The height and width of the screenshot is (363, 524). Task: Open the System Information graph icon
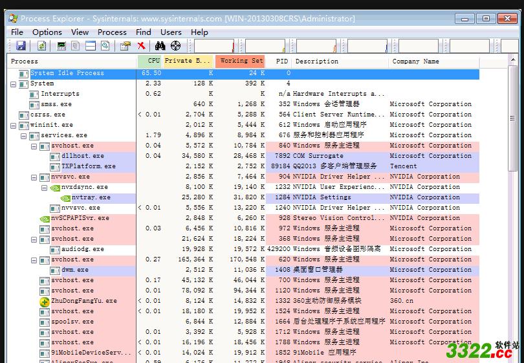tap(61, 46)
